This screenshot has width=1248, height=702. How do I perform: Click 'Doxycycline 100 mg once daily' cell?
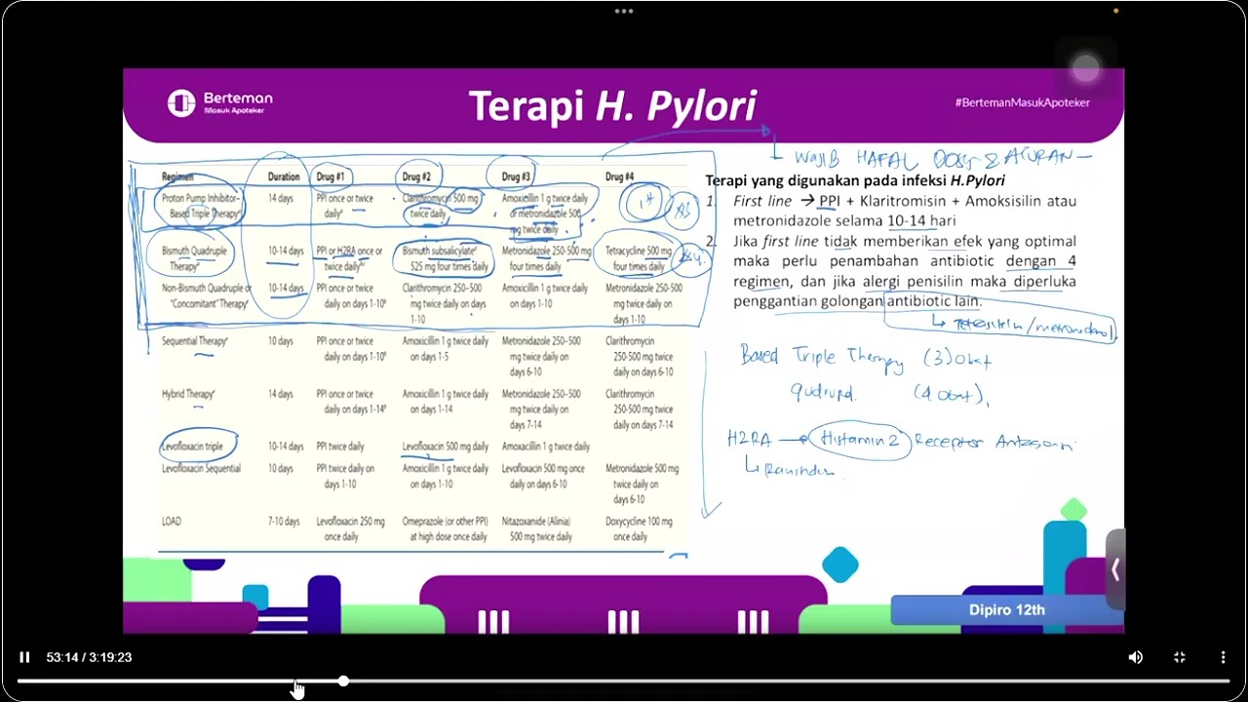coord(639,529)
